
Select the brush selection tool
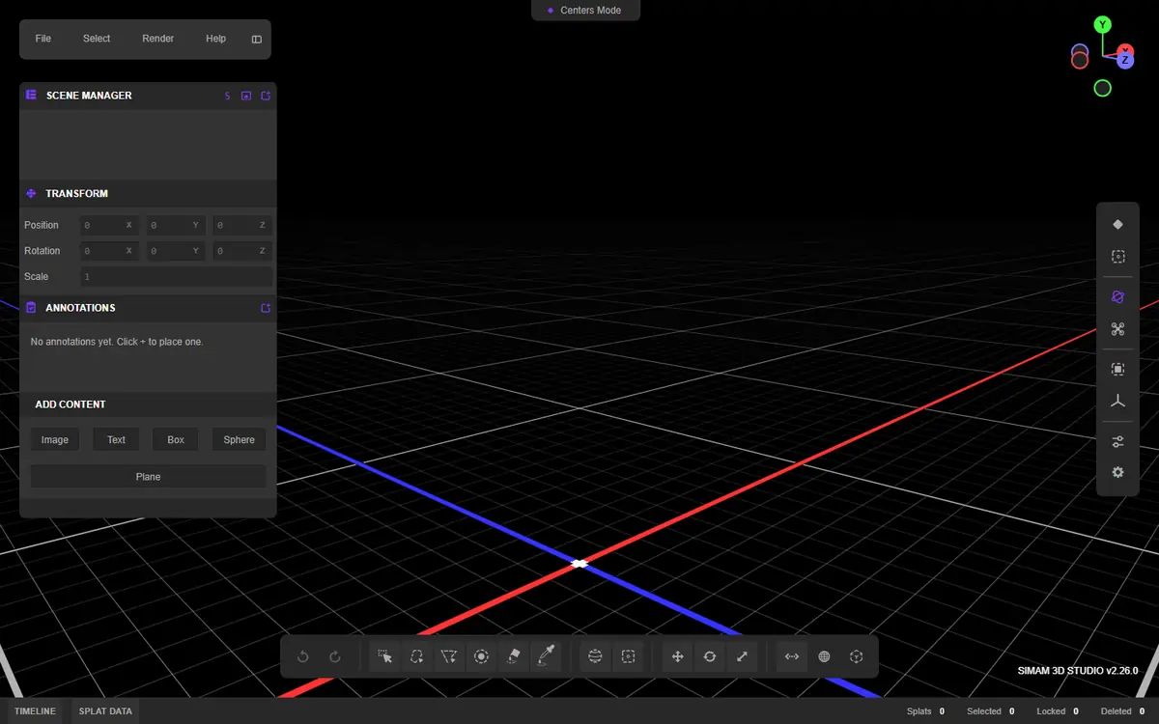tap(481, 656)
